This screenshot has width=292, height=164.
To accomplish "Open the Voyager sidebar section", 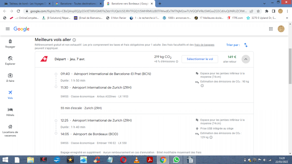I will [10, 44].
